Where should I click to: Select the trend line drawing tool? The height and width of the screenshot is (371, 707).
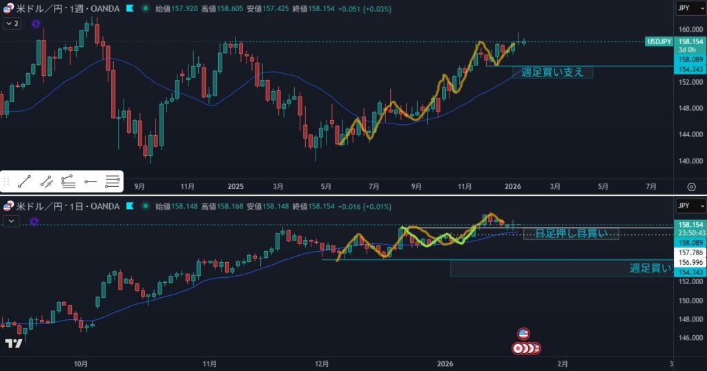click(24, 182)
